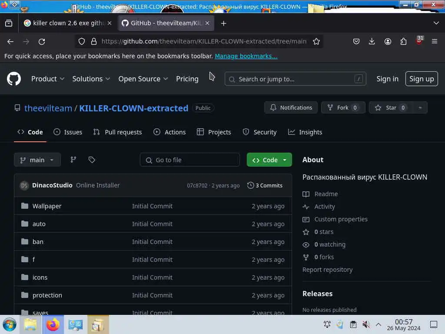Open the Projects tab

(214, 132)
